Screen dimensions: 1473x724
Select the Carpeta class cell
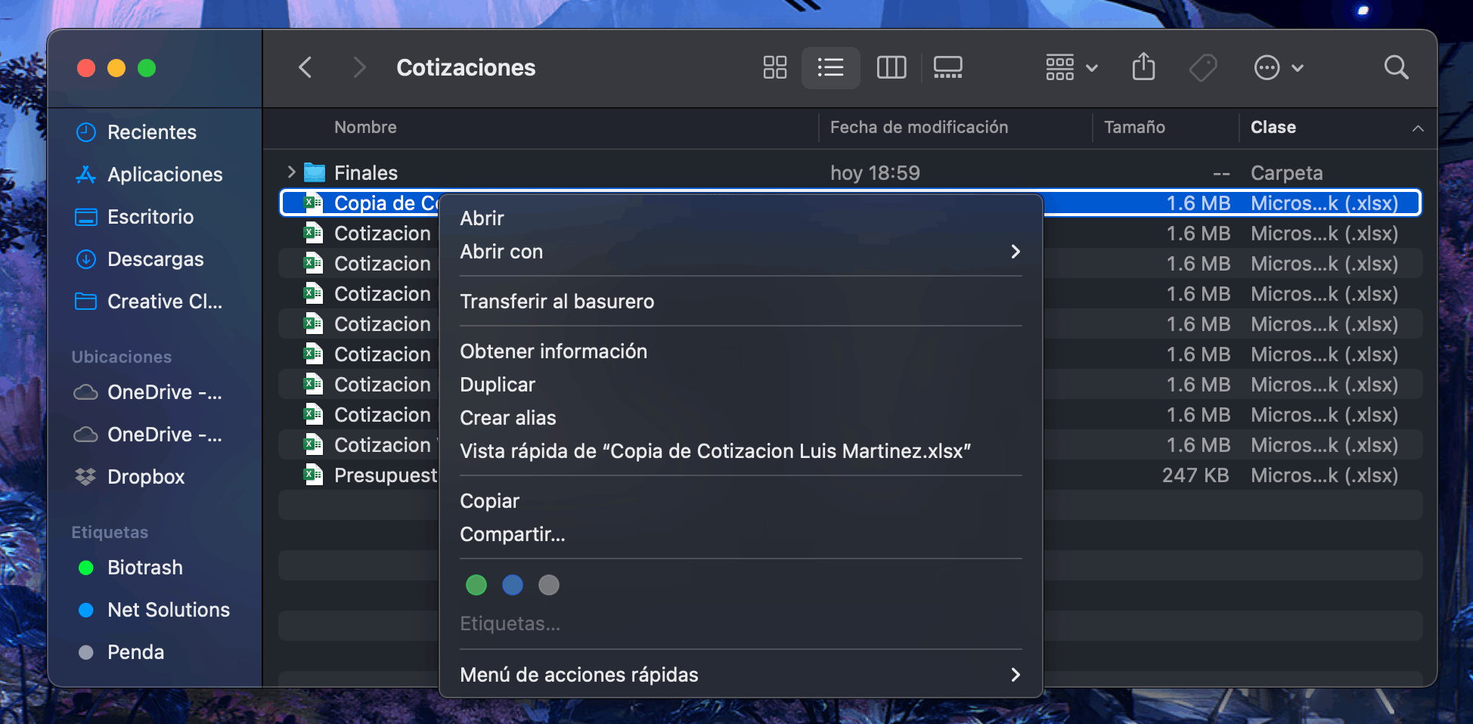click(1286, 173)
